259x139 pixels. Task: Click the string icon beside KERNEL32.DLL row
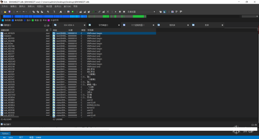point(54,105)
